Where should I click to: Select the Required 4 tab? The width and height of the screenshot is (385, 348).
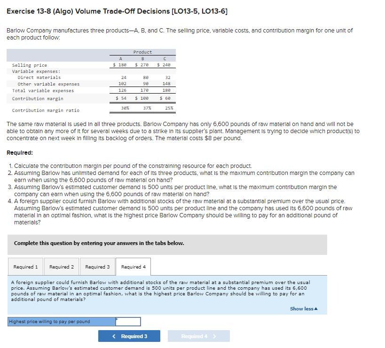tap(133, 267)
